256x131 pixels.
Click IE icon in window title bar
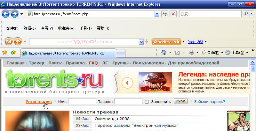tap(3, 4)
